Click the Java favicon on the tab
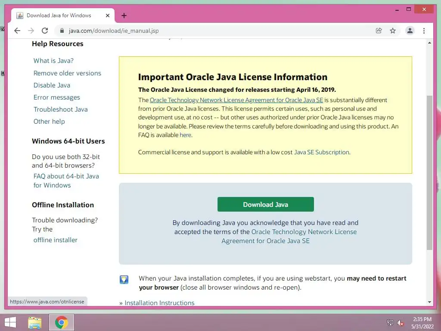 coord(20,16)
